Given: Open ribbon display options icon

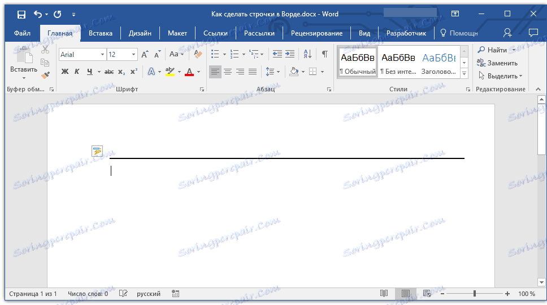Looking at the screenshot, I should click(455, 14).
